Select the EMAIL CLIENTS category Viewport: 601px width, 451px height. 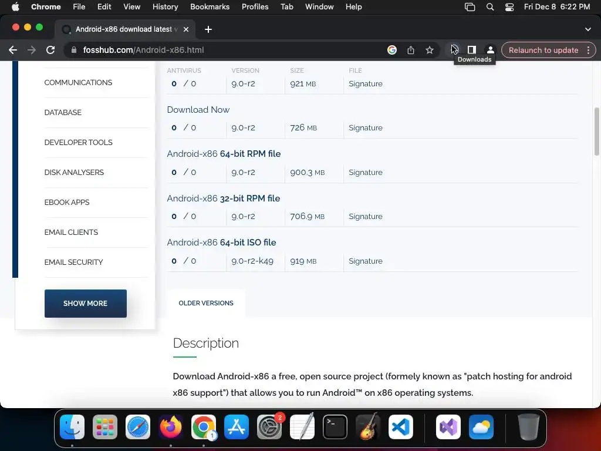[x=71, y=232]
